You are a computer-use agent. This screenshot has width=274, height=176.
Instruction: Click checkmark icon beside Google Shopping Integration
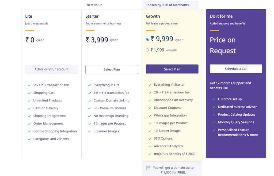tap(29, 131)
